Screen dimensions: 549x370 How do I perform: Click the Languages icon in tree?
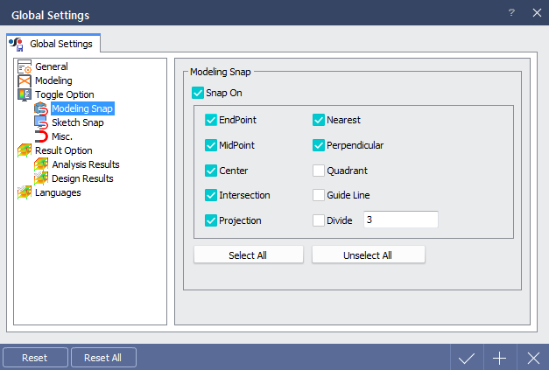tap(25, 192)
